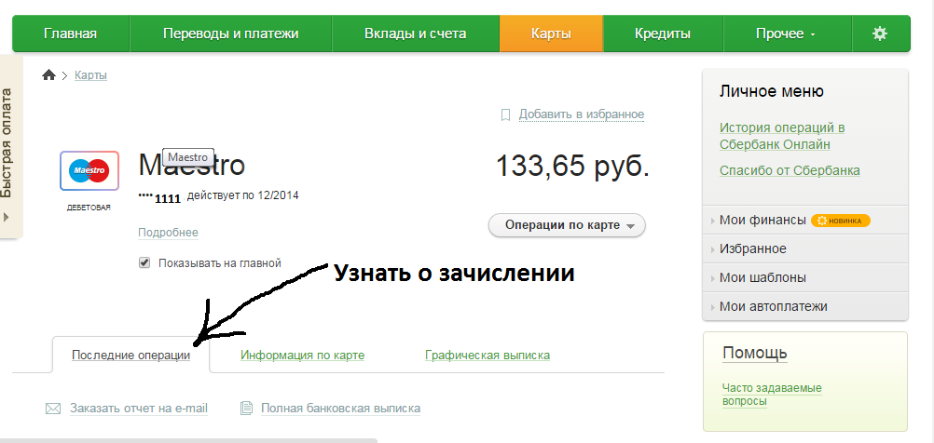Click Полная банковская выписка link
This screenshot has width=934, height=443.
tap(341, 409)
